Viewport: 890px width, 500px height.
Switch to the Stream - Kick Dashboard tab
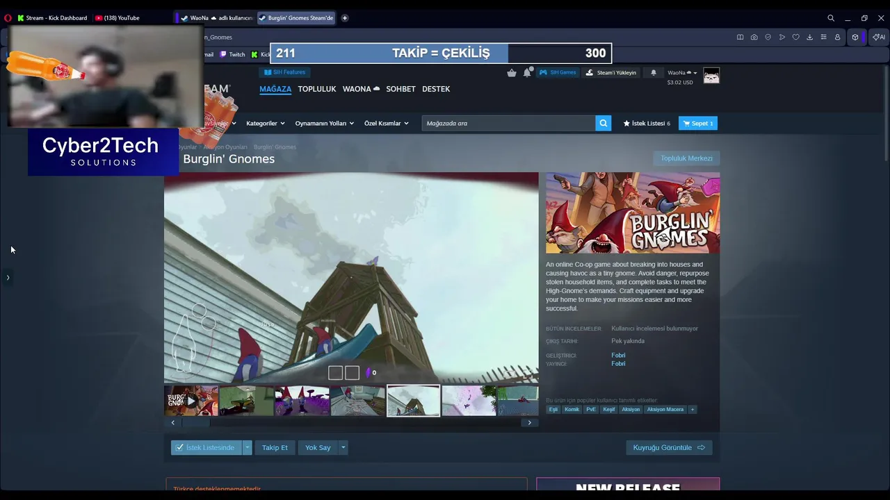pyautogui.click(x=53, y=18)
